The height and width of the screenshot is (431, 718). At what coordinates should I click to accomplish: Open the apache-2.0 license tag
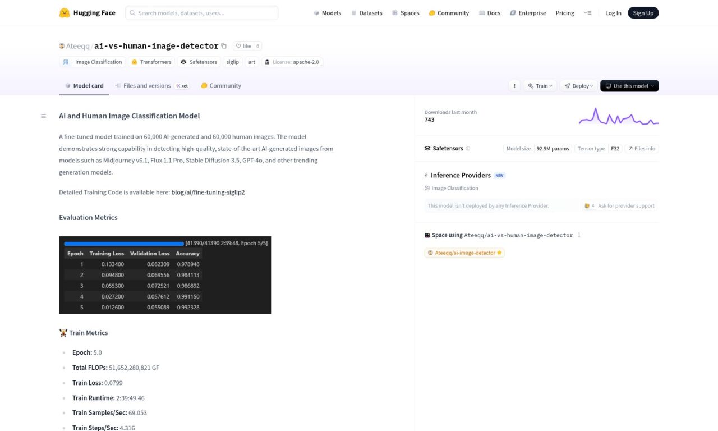(x=292, y=62)
